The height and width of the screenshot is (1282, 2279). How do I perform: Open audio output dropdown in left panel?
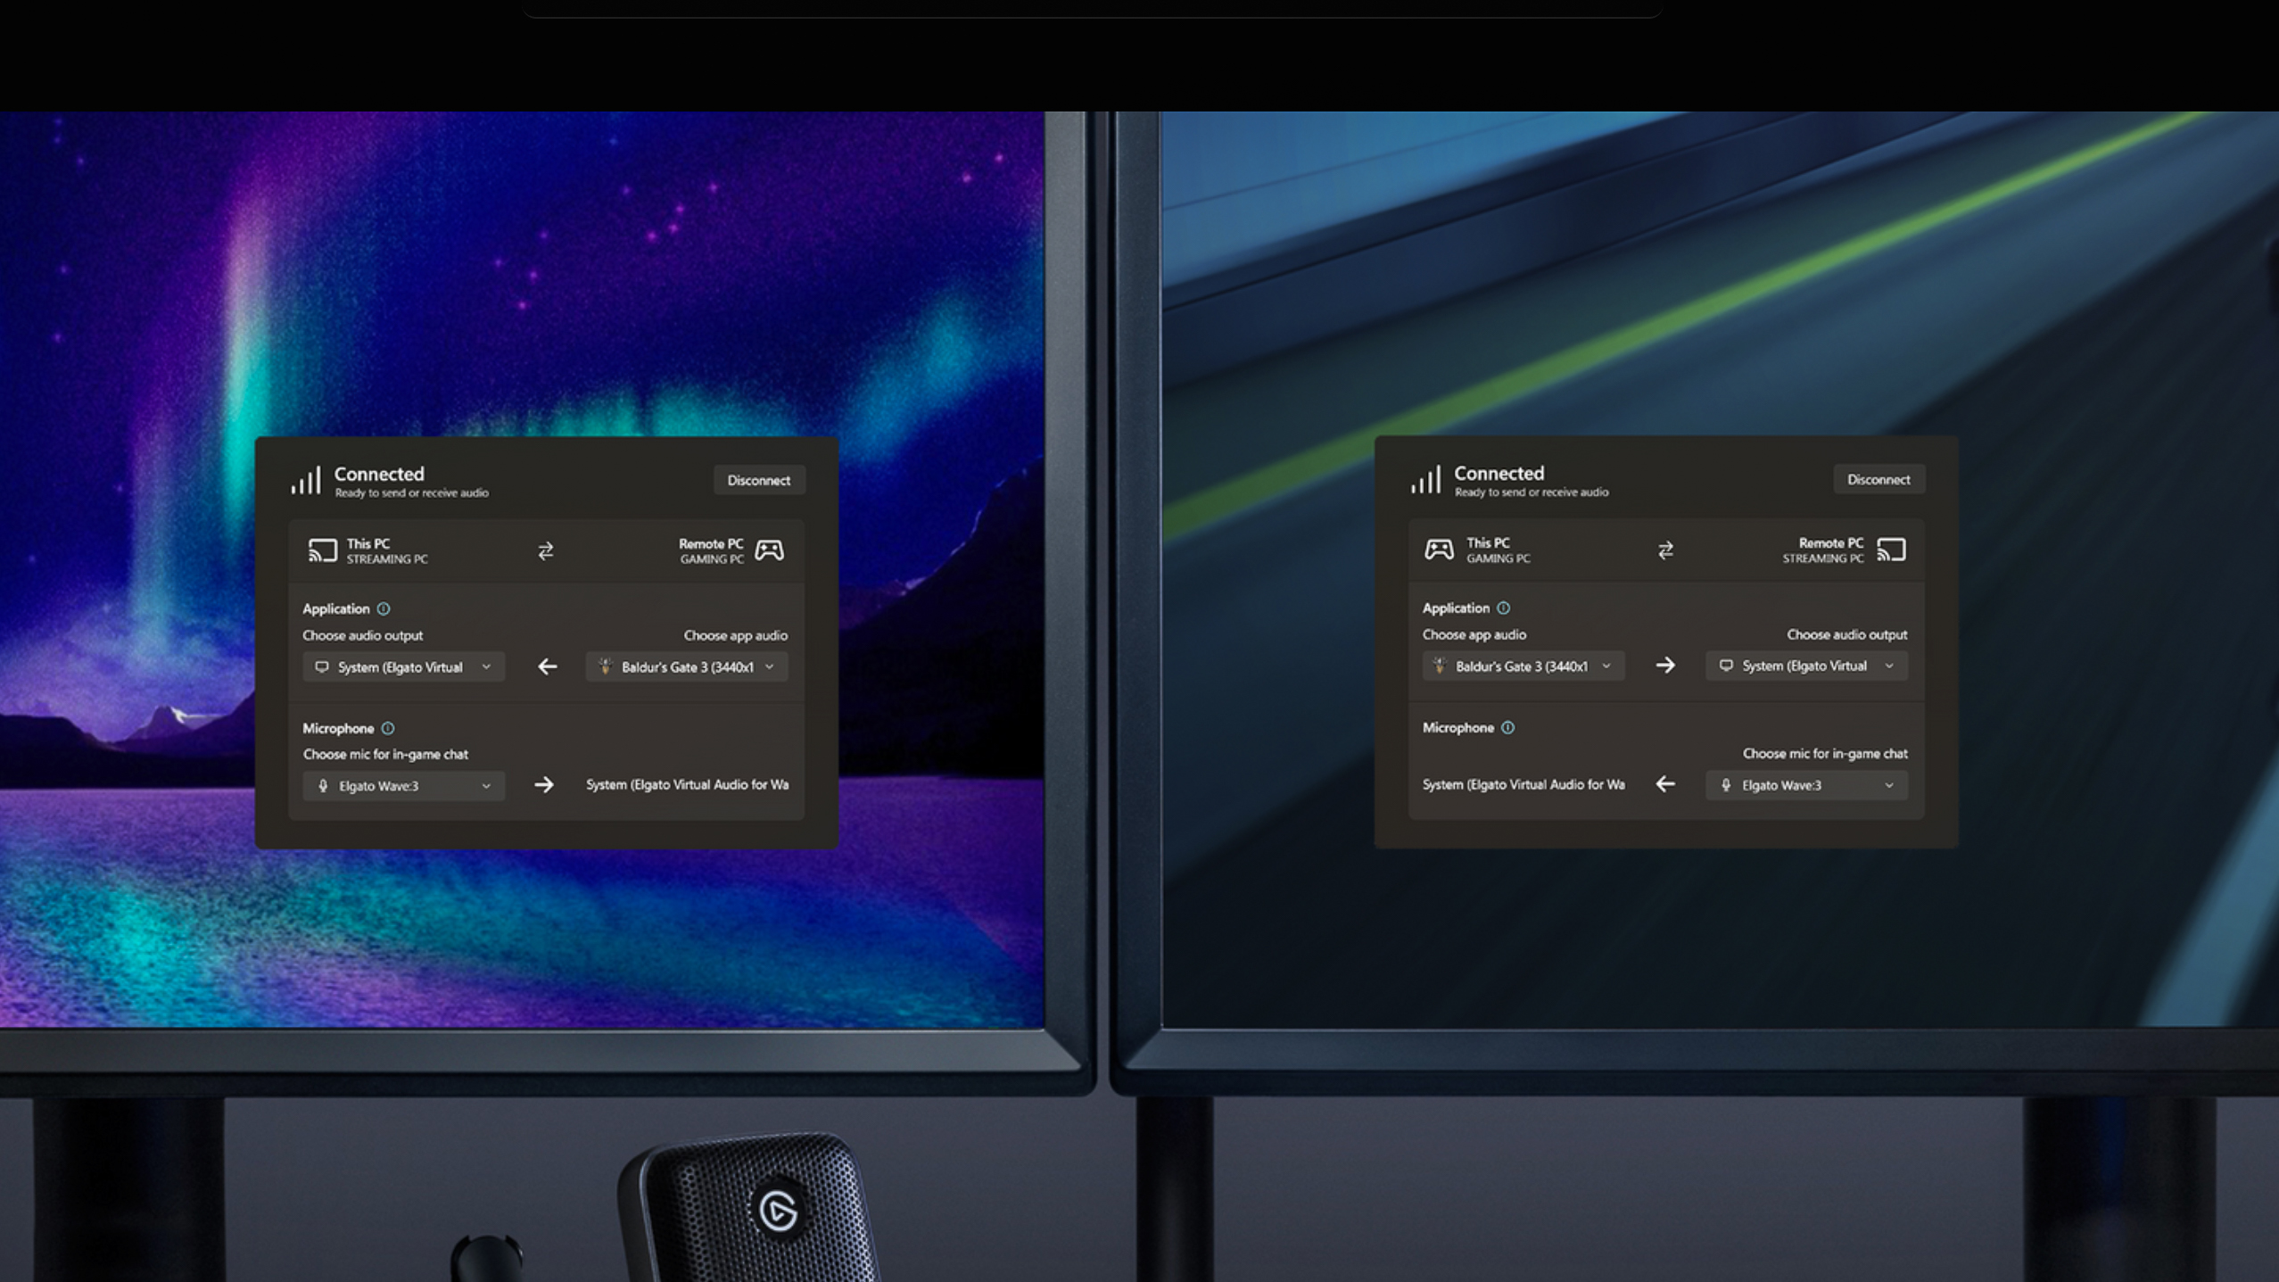click(x=404, y=667)
